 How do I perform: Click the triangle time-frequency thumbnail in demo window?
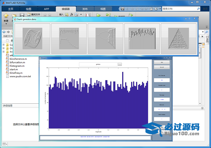[179, 38]
